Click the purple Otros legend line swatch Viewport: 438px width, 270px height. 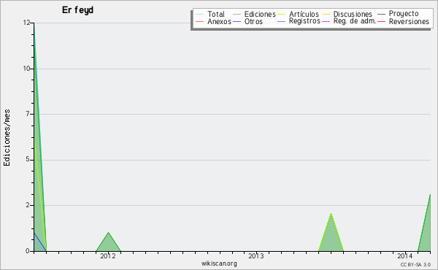tap(237, 21)
